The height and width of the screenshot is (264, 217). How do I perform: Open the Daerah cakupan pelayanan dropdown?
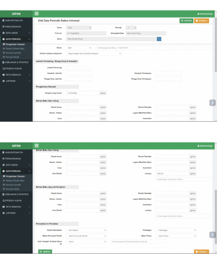point(94,54)
